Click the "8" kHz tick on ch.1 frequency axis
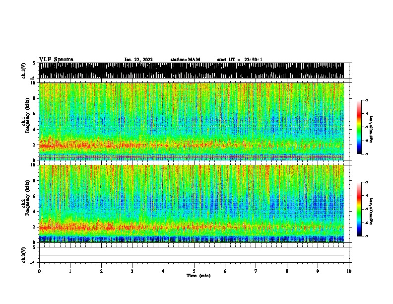Screen dimensions: 393x304 pyautogui.click(x=35, y=98)
